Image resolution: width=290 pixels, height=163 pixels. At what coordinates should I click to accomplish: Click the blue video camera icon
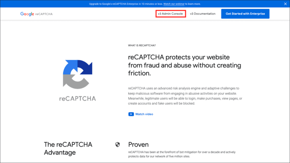click(131, 114)
